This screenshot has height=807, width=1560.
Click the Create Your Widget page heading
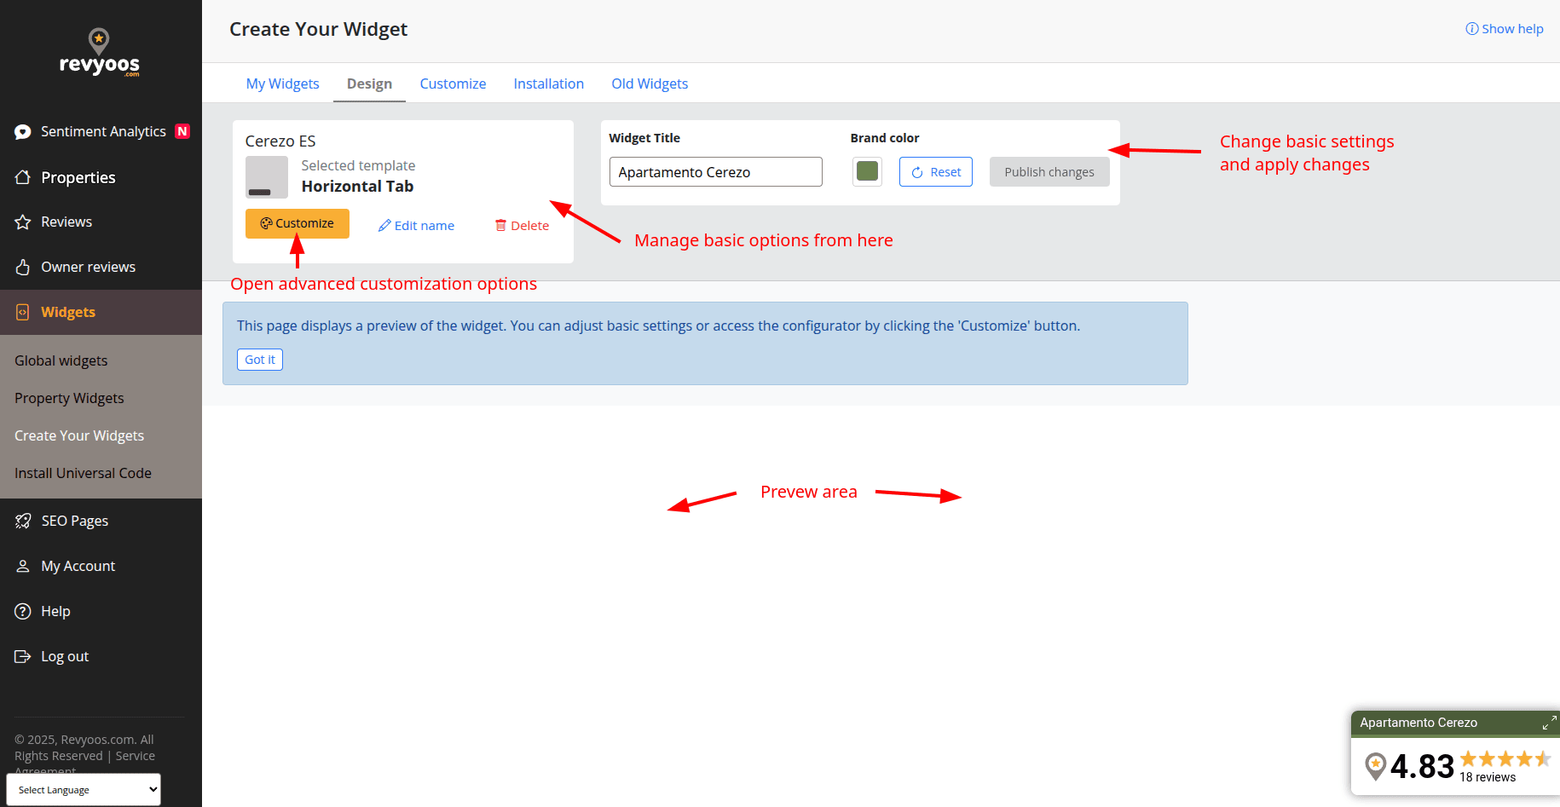point(319,30)
